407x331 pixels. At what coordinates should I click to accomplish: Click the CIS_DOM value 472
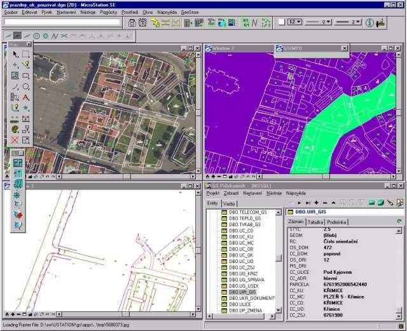coord(328,248)
